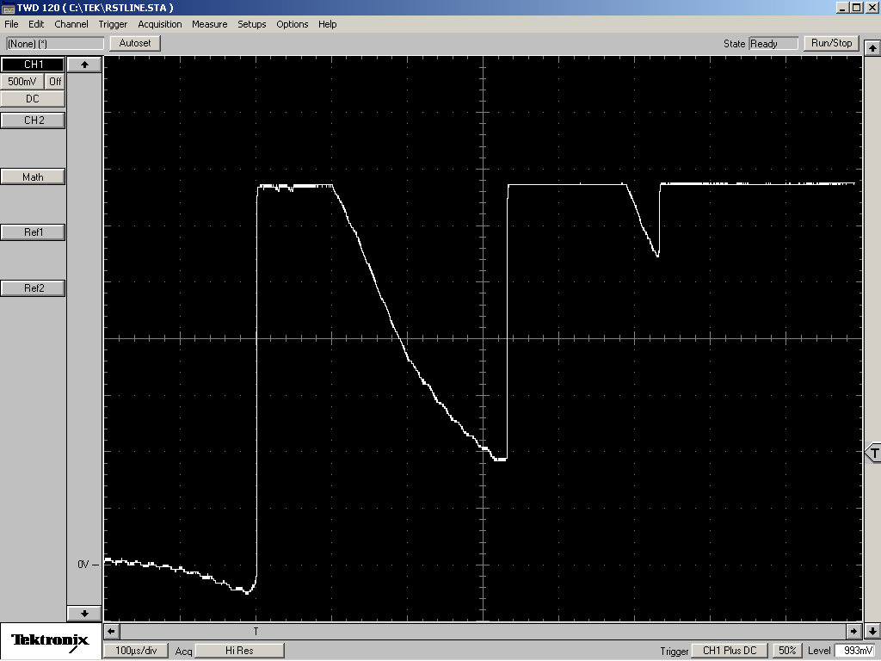
Task: Change the Hi Res acquisition mode
Action: tap(239, 651)
